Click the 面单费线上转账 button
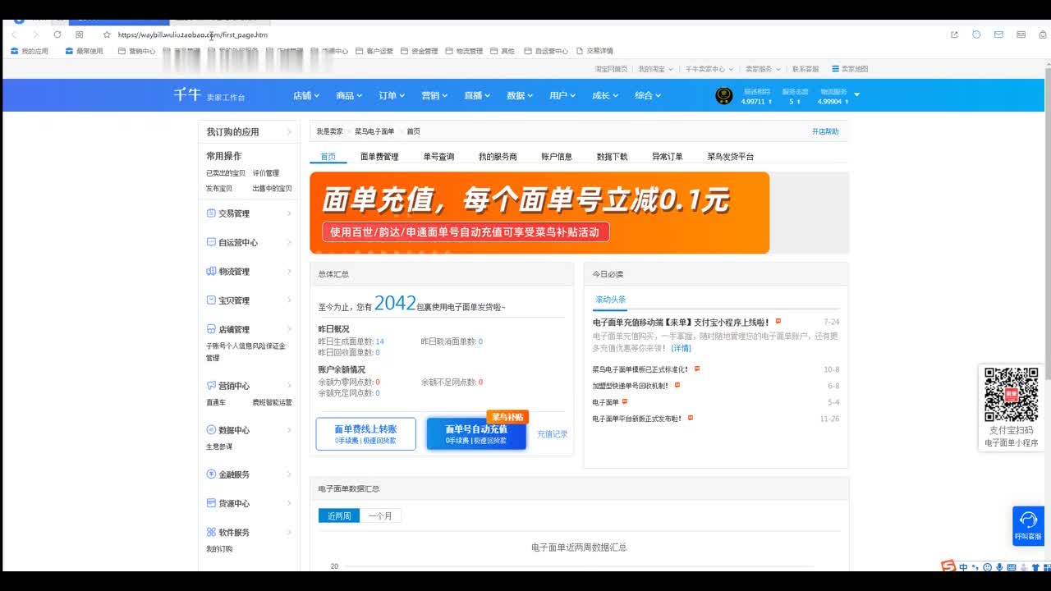The height and width of the screenshot is (591, 1051). [x=365, y=433]
